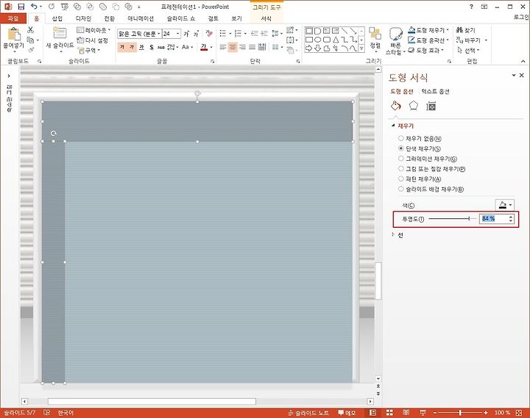Start slide show from status bar
Viewport: 530px width, 418px height.
tap(423, 413)
